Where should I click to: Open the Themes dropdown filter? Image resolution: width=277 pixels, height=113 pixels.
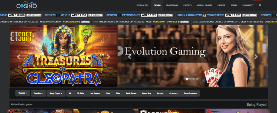click(22, 93)
